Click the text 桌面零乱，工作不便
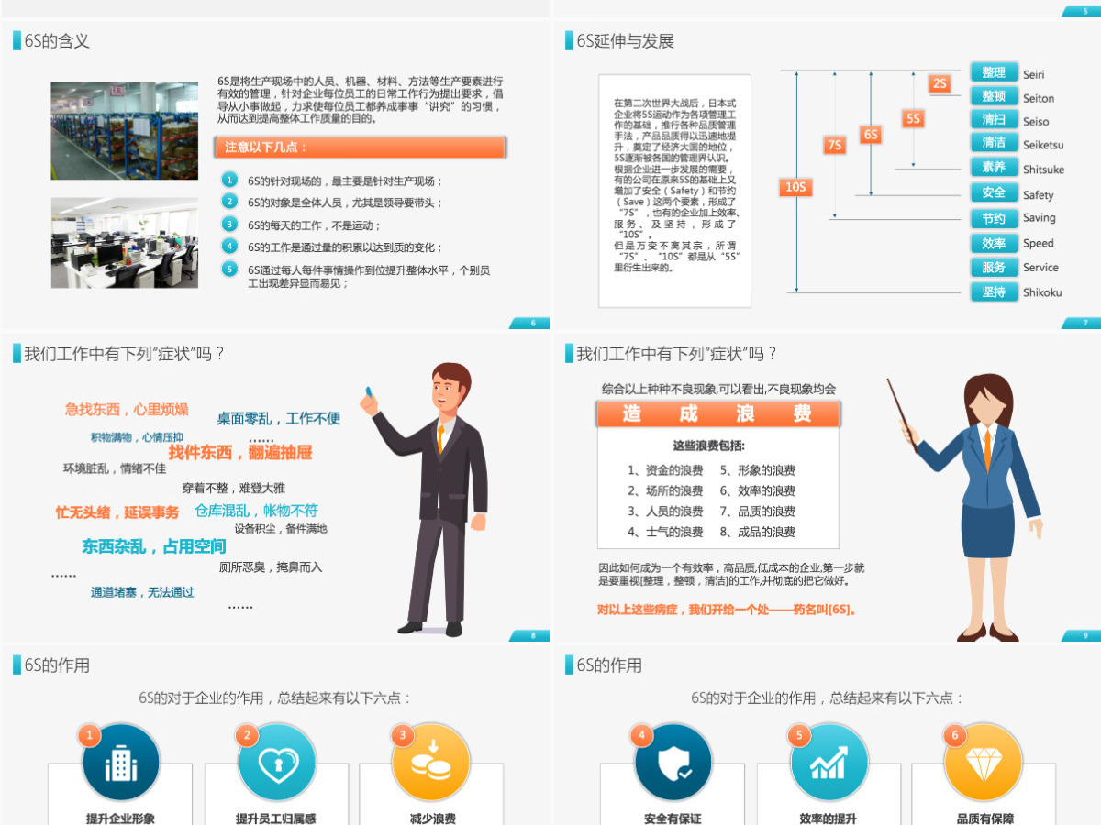 pos(279,418)
